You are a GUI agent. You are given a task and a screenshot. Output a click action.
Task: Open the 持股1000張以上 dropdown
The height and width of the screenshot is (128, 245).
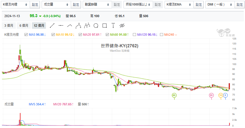138,5
